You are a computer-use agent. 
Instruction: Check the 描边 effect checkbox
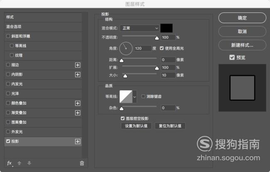point(8,65)
